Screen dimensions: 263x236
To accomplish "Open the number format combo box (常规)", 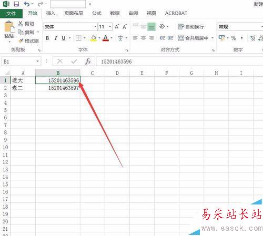I will (240, 27).
